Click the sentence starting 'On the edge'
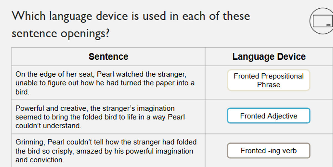This screenshot has height=167, width=333. click(x=105, y=83)
